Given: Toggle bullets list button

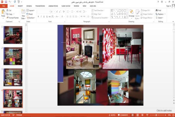Looking at the screenshot, I should pos(68,12).
